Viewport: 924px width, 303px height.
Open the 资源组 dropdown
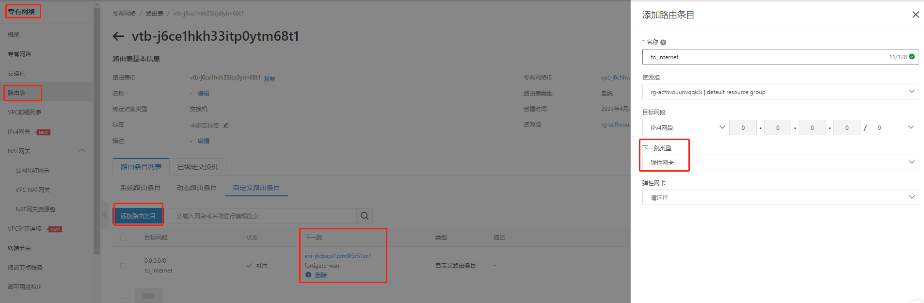click(780, 92)
